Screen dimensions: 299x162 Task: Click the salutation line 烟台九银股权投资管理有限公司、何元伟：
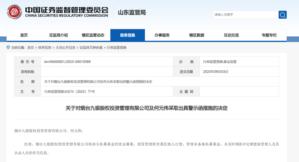(x=49, y=131)
